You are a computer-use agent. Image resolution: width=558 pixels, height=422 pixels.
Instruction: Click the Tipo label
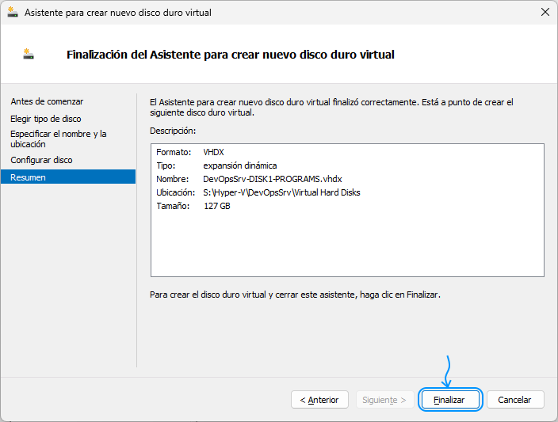click(x=166, y=165)
